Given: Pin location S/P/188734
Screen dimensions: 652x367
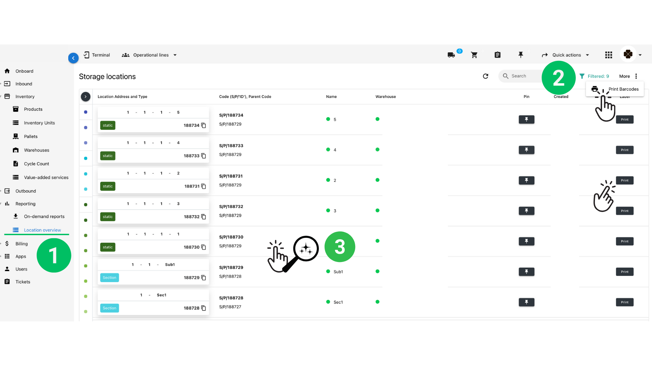Looking at the screenshot, I should (526, 119).
